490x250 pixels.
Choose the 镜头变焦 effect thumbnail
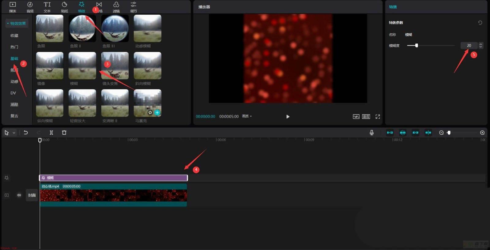pos(115,66)
